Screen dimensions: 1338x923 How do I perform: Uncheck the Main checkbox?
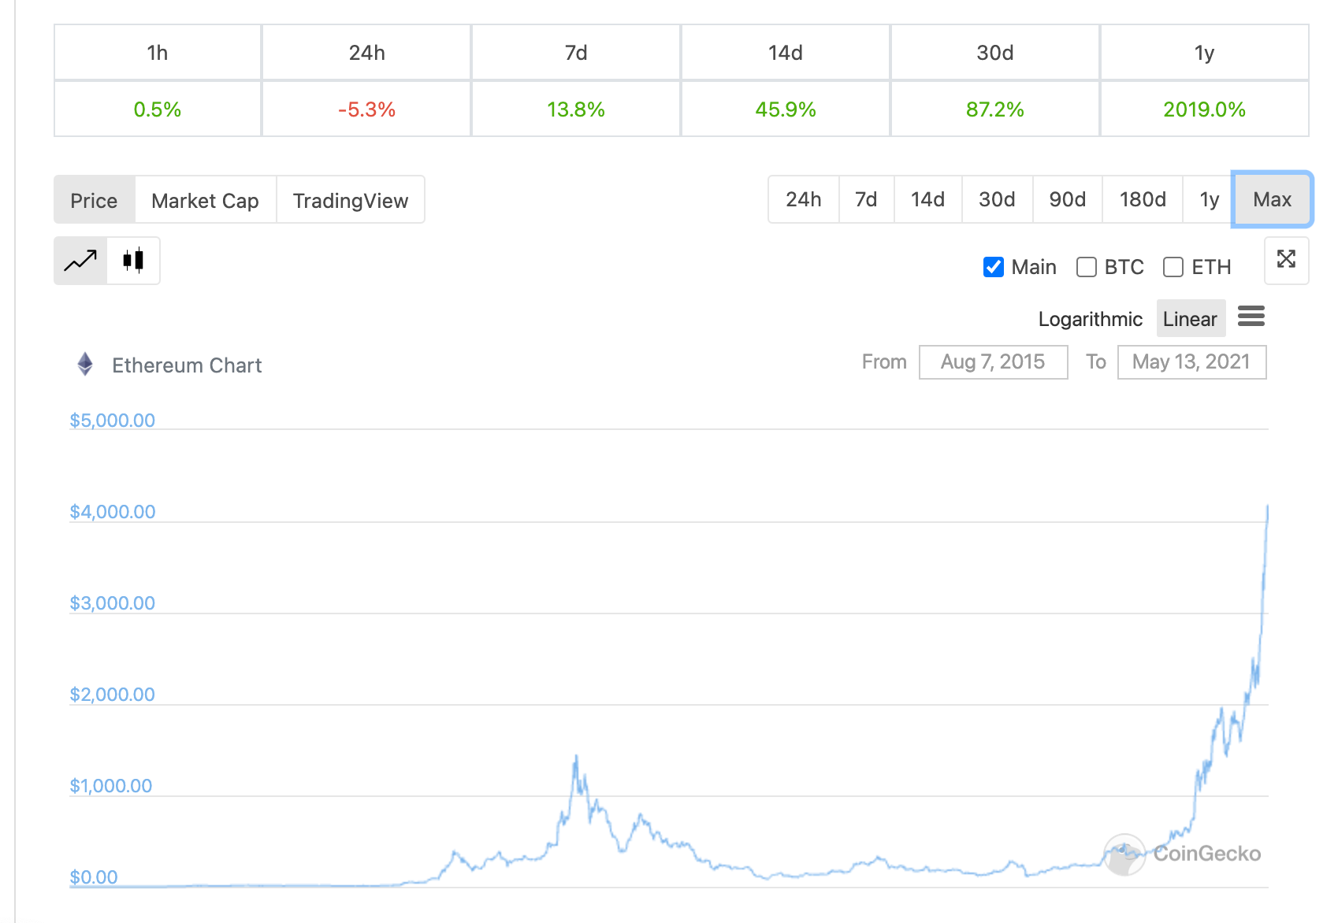click(994, 268)
